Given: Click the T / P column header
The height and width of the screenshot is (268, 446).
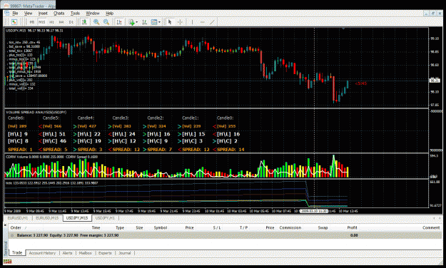Looking at the screenshot, I should pos(243,227).
